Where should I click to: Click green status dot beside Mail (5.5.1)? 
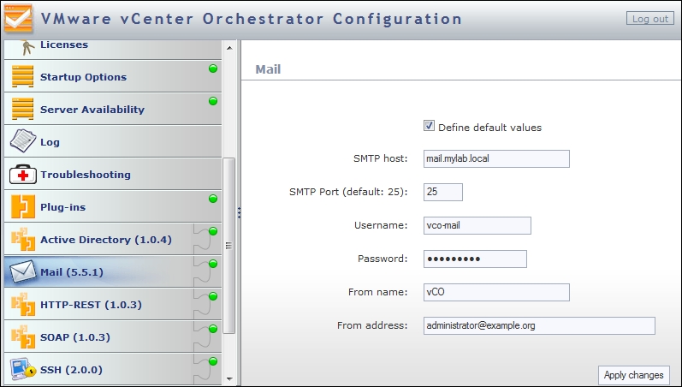tap(213, 264)
